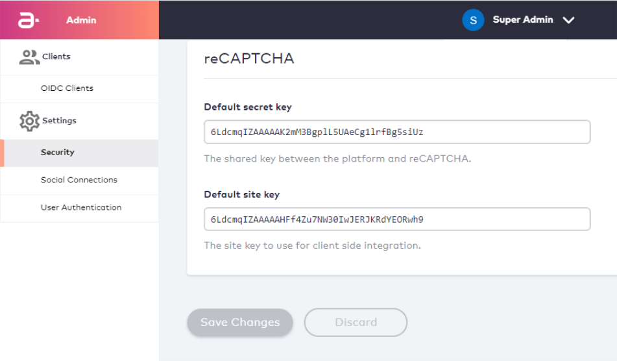Click the Settings gear icon
This screenshot has width=617, height=361.
point(29,121)
